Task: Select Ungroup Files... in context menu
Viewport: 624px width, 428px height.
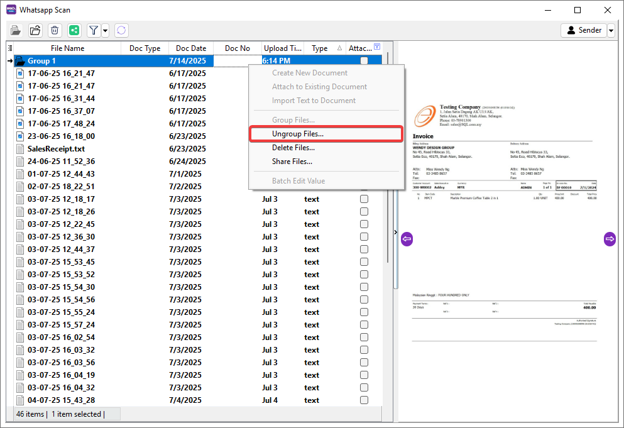Action: [326, 134]
